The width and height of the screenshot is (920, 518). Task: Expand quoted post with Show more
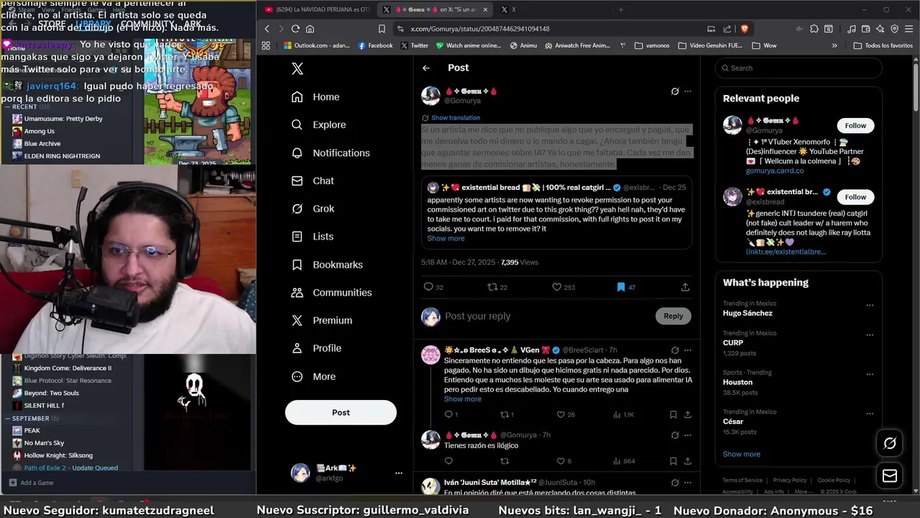pyautogui.click(x=446, y=238)
